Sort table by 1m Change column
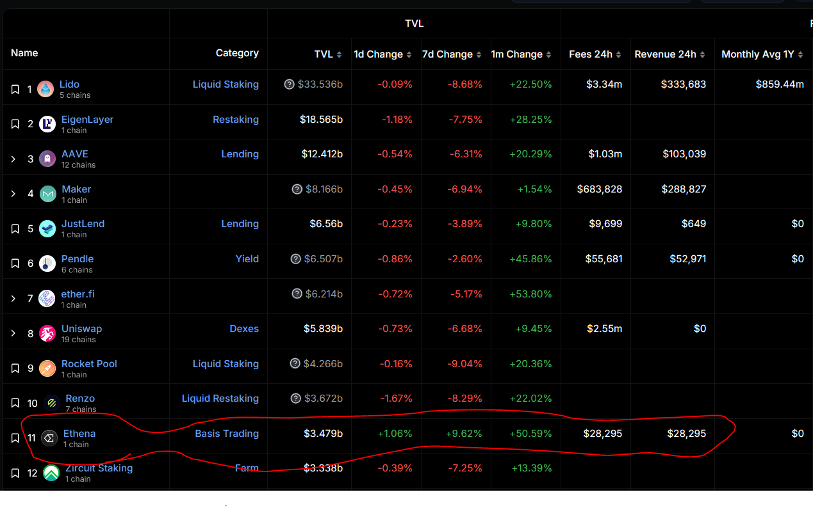 521,54
